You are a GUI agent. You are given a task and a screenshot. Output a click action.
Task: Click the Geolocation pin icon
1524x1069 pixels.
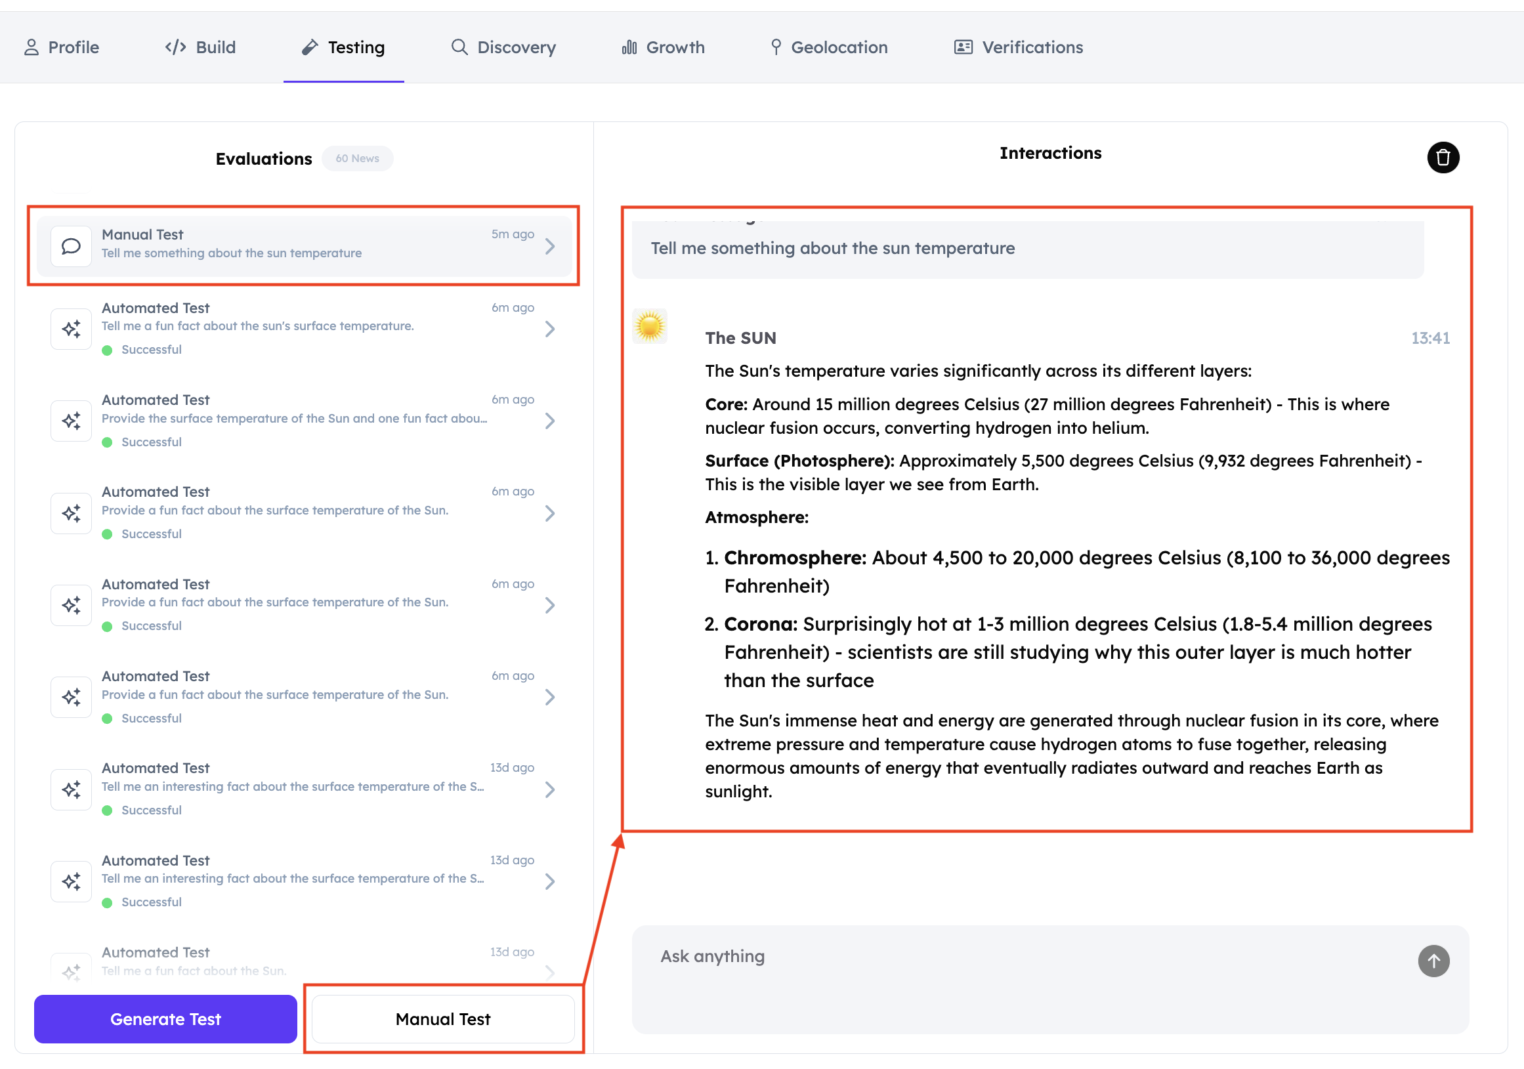(775, 47)
